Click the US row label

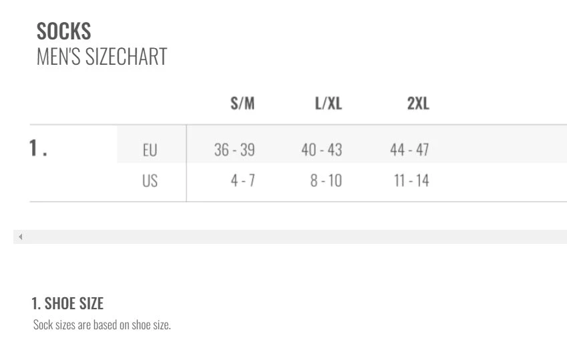point(150,181)
